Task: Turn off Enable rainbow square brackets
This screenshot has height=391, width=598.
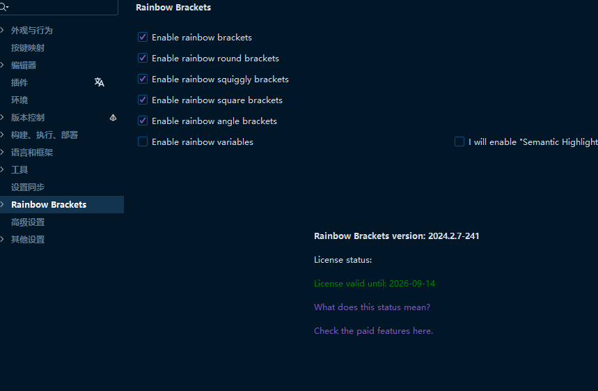Action: 143,100
